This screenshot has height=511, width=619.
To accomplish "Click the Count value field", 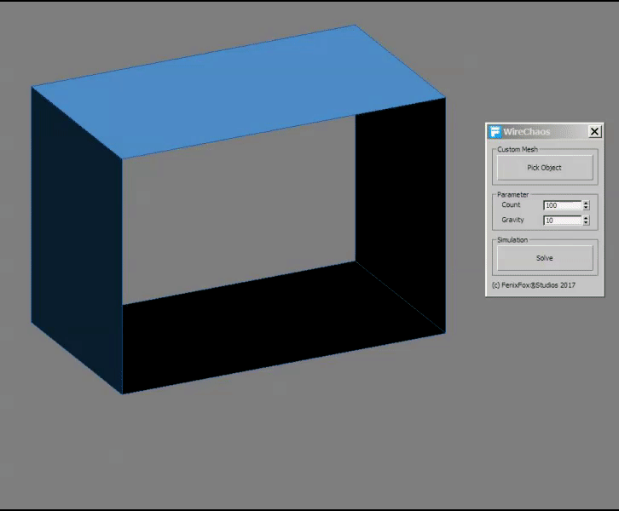I will click(x=563, y=205).
